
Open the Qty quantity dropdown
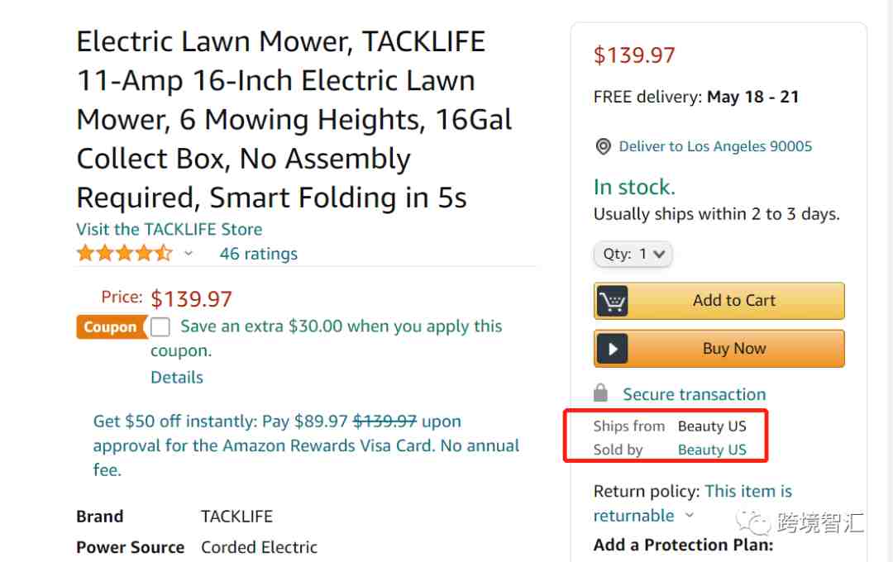tap(633, 254)
